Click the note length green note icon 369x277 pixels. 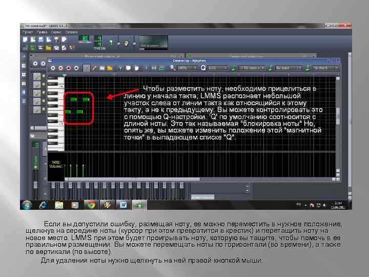[234, 68]
